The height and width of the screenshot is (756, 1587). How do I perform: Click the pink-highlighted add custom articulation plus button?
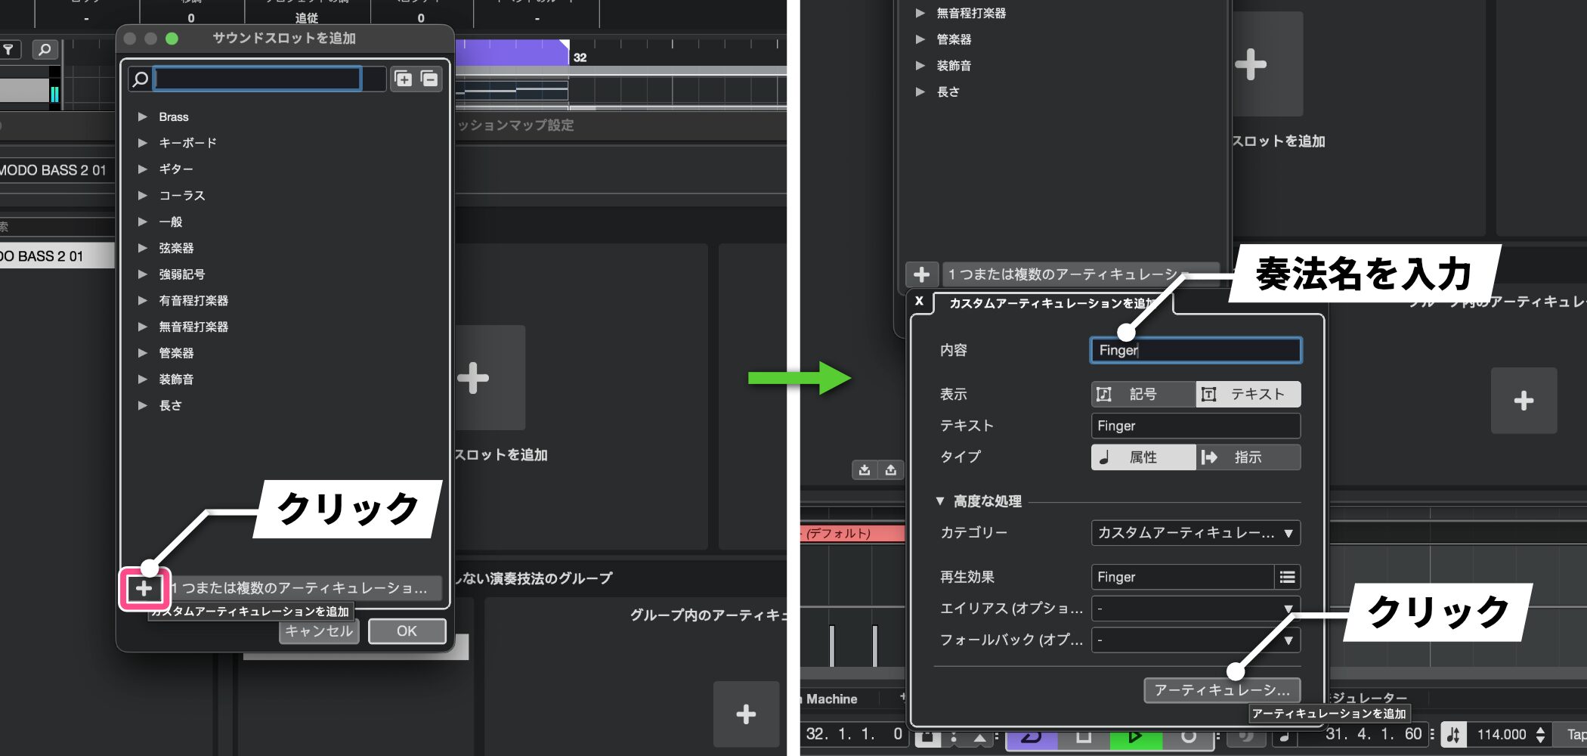pos(144,588)
